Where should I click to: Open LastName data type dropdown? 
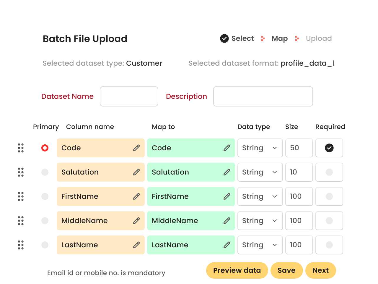(x=260, y=245)
